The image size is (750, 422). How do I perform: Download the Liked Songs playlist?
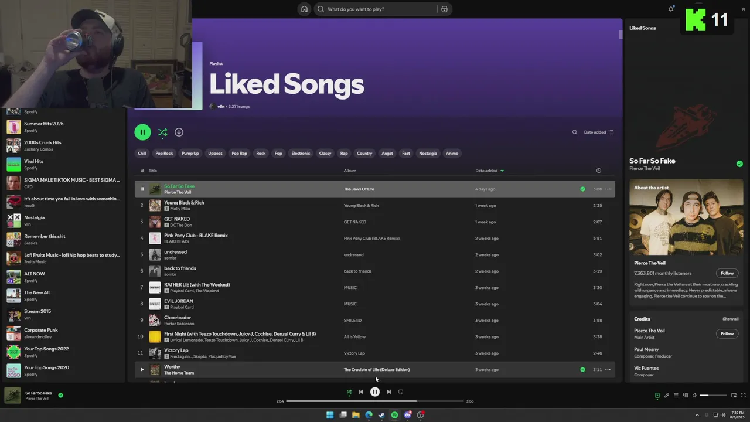tap(179, 132)
